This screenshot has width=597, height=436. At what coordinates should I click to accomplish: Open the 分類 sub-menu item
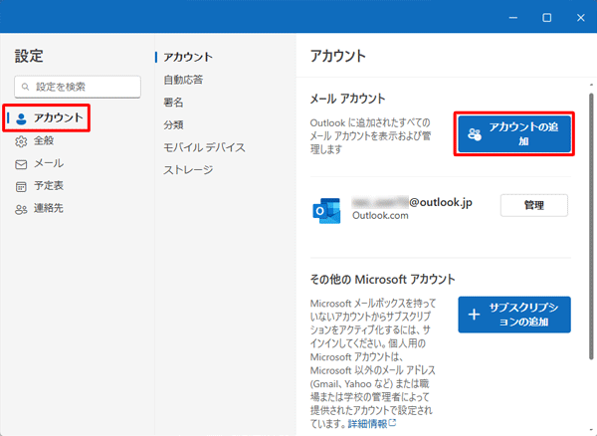(x=173, y=124)
